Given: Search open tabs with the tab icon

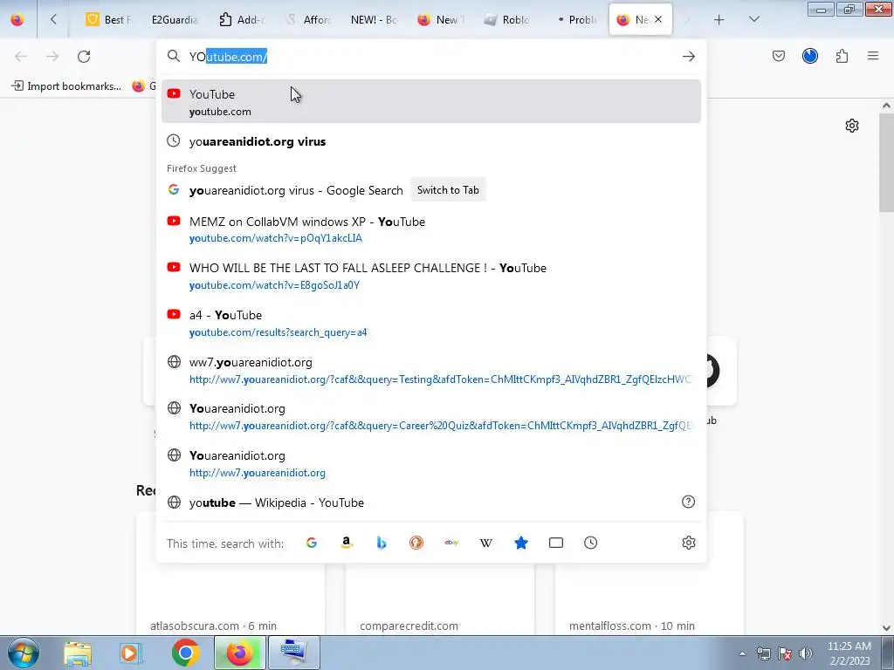Looking at the screenshot, I should coord(556,543).
